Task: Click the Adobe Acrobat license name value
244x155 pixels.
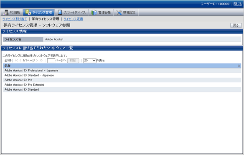Action: point(54,39)
